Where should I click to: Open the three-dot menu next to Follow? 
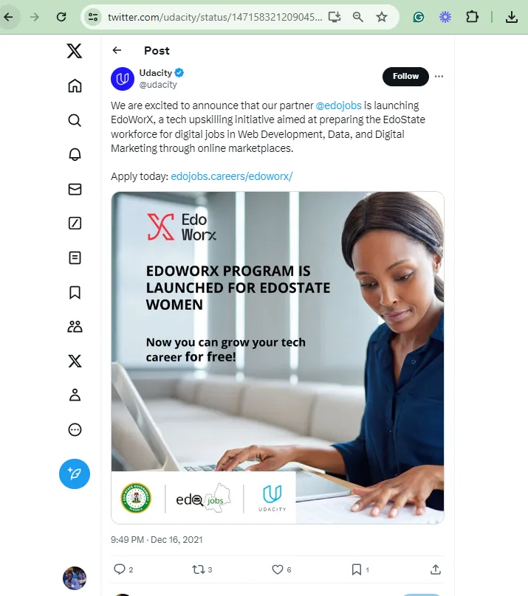coord(439,77)
